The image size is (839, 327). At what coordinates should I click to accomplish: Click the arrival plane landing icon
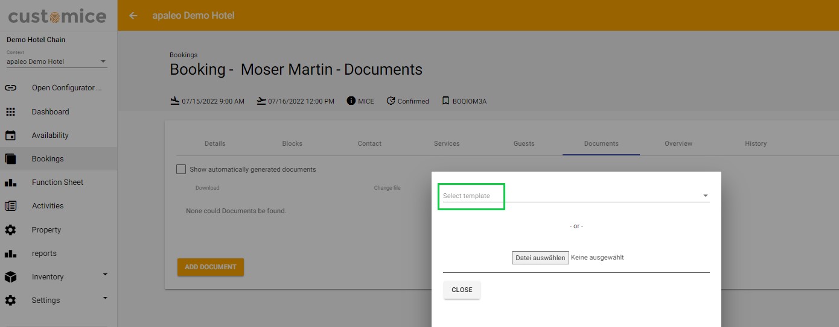point(175,101)
